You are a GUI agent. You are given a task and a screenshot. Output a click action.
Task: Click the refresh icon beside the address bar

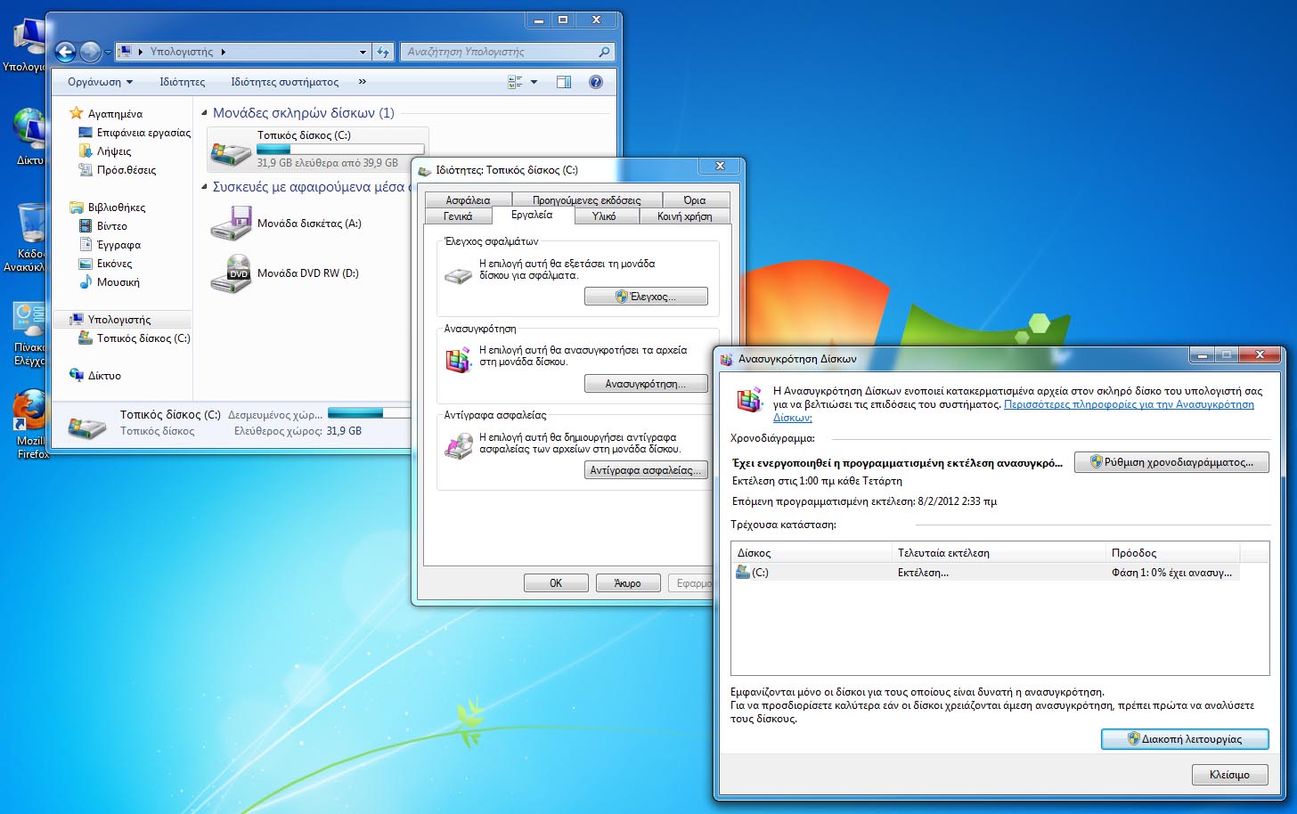(x=383, y=53)
